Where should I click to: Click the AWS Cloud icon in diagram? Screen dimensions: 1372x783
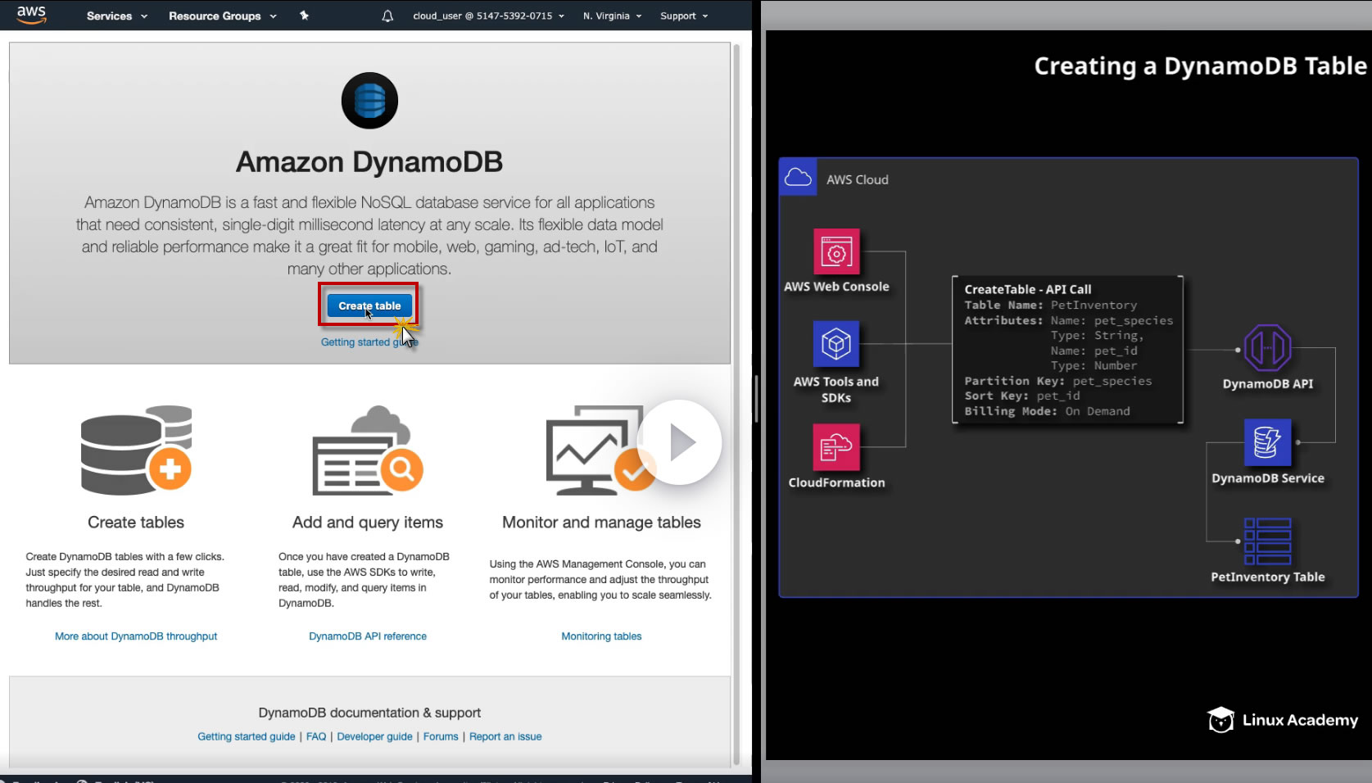tap(798, 177)
